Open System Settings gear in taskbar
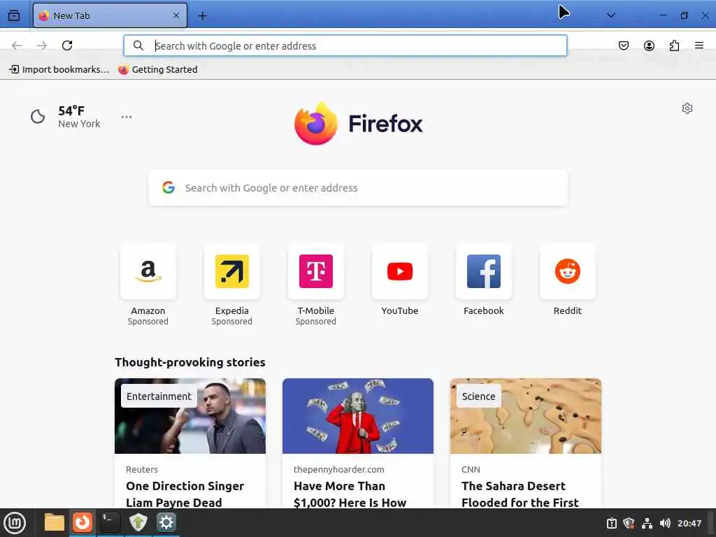 point(166,522)
